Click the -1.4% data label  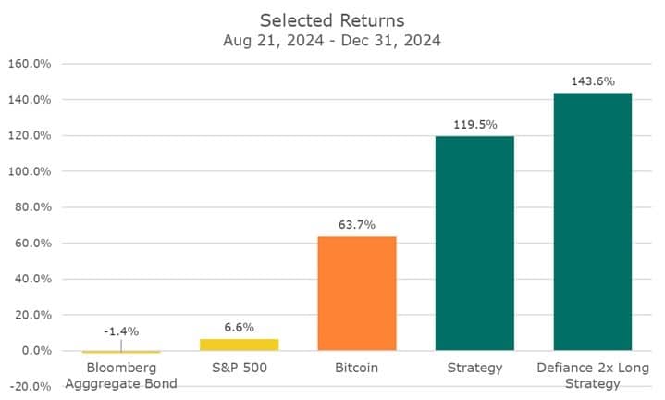click(x=120, y=331)
